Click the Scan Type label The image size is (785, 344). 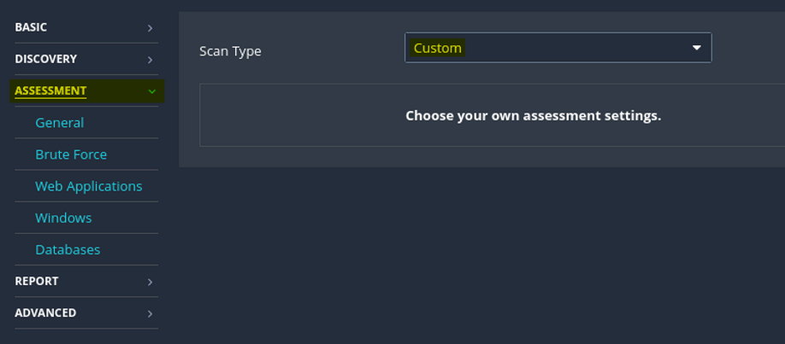230,51
